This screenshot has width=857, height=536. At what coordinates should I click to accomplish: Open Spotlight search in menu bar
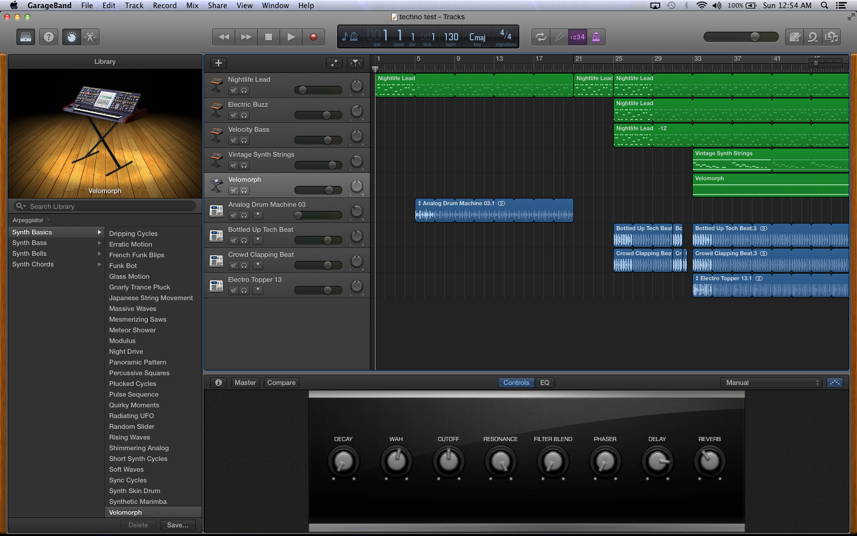click(824, 5)
